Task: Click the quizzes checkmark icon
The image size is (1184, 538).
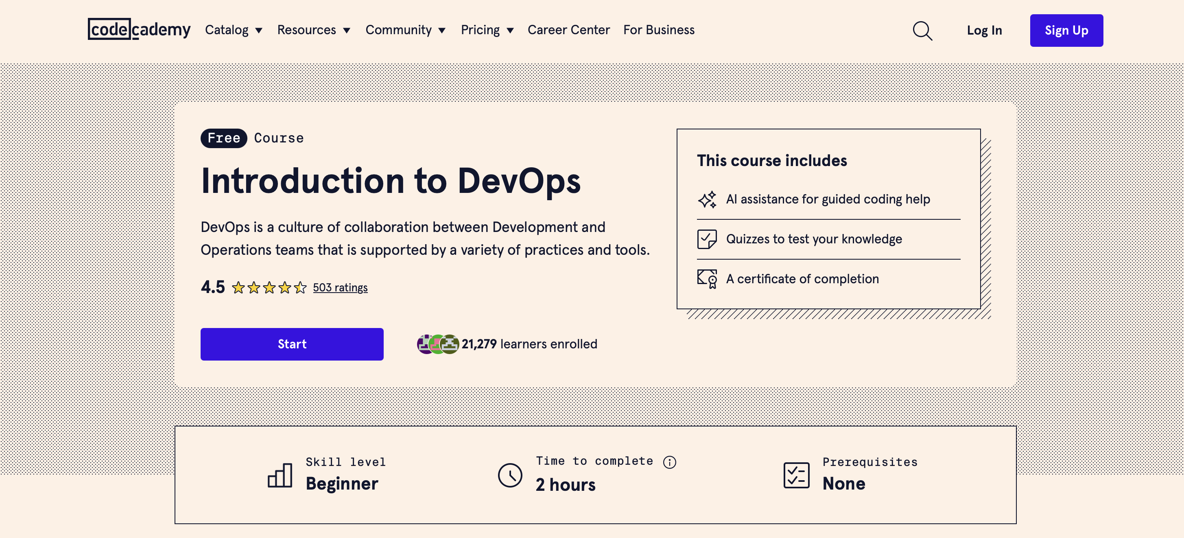Action: (707, 239)
